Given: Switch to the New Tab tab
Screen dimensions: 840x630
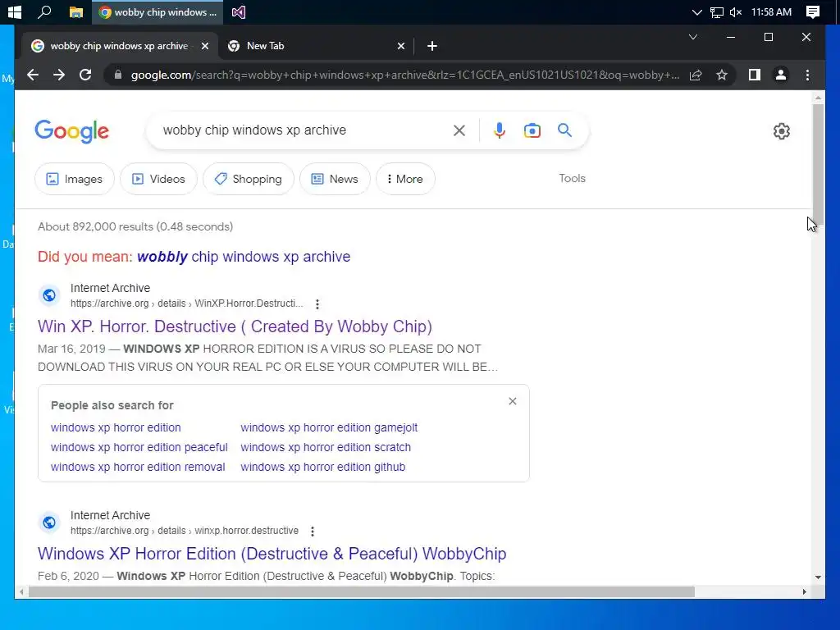Looking at the screenshot, I should 316,46.
